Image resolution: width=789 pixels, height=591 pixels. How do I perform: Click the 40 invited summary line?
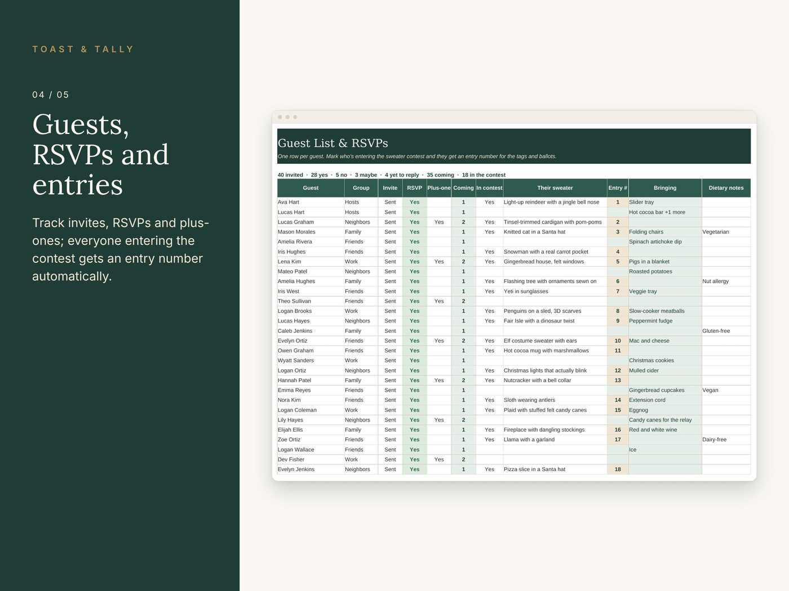[x=392, y=175]
